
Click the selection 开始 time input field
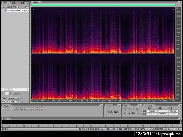click(152, 111)
